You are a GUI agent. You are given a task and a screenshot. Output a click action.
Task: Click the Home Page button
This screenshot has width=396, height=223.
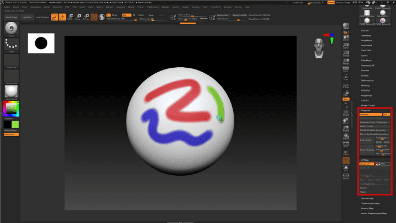(x=12, y=17)
